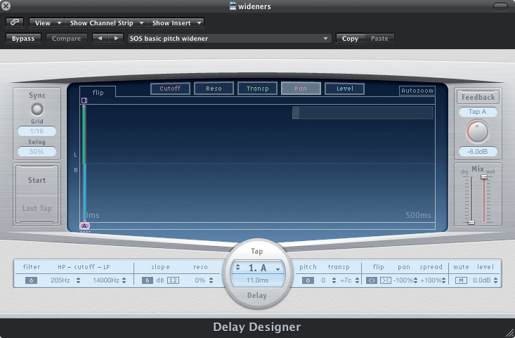Screen dimensions: 515x338
Task: Copy the plugin settings
Action: click(x=350, y=39)
